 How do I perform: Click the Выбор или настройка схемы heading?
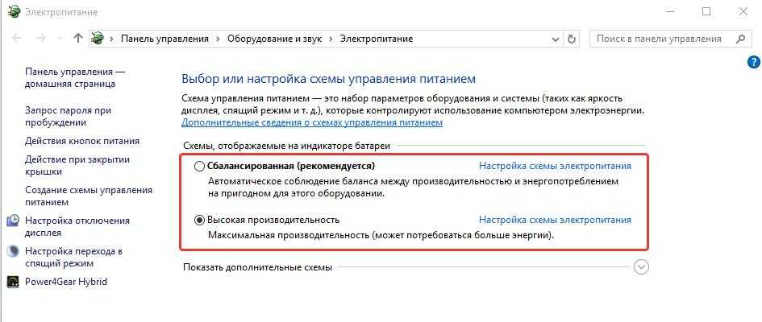pyautogui.click(x=328, y=79)
